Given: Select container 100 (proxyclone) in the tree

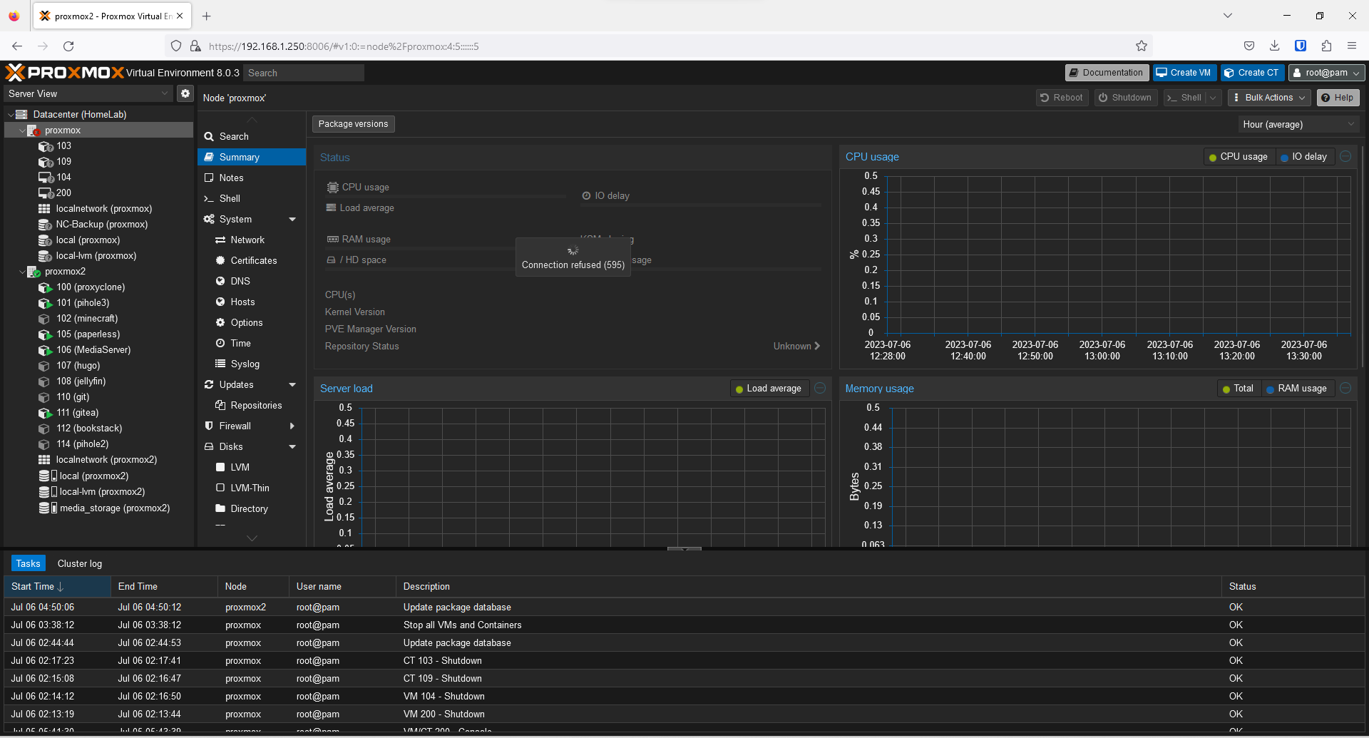Looking at the screenshot, I should (90, 287).
